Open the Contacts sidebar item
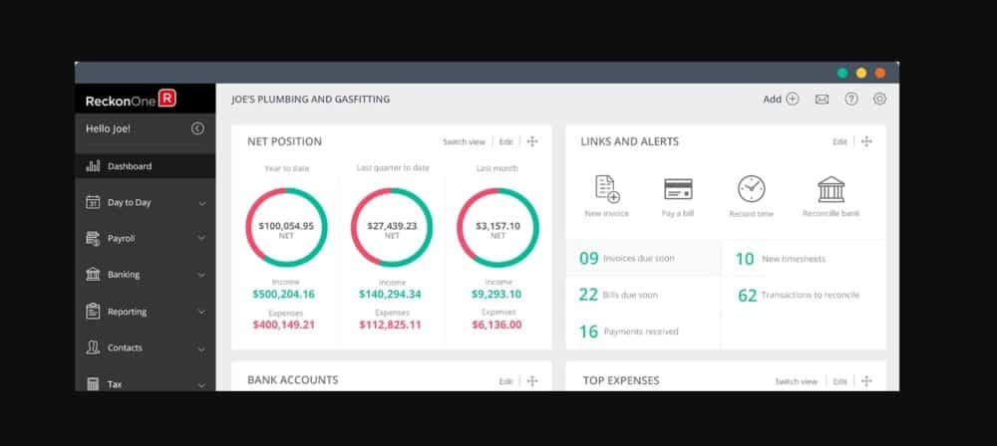 point(125,347)
